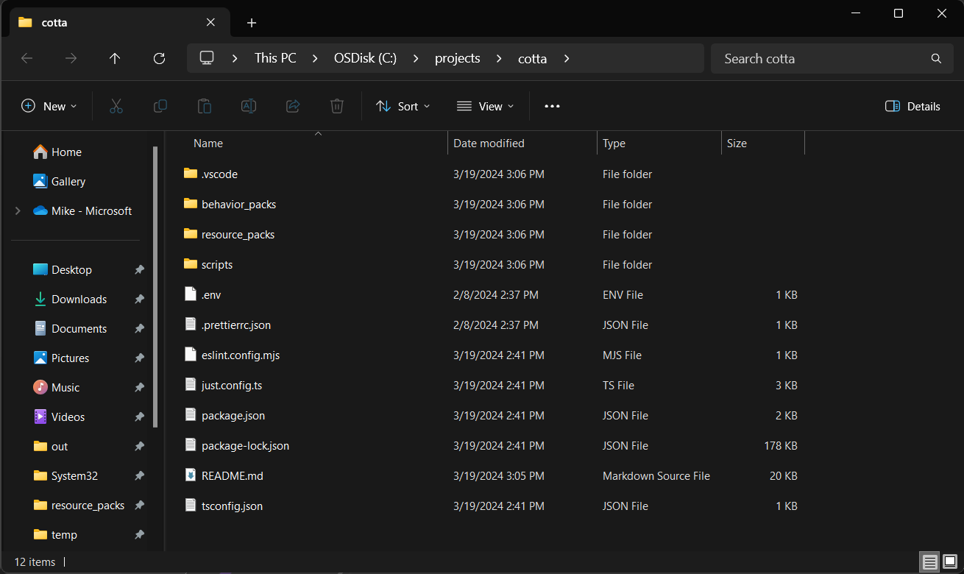Click the See more ellipsis button
Image resolution: width=964 pixels, height=574 pixels.
[x=552, y=106]
